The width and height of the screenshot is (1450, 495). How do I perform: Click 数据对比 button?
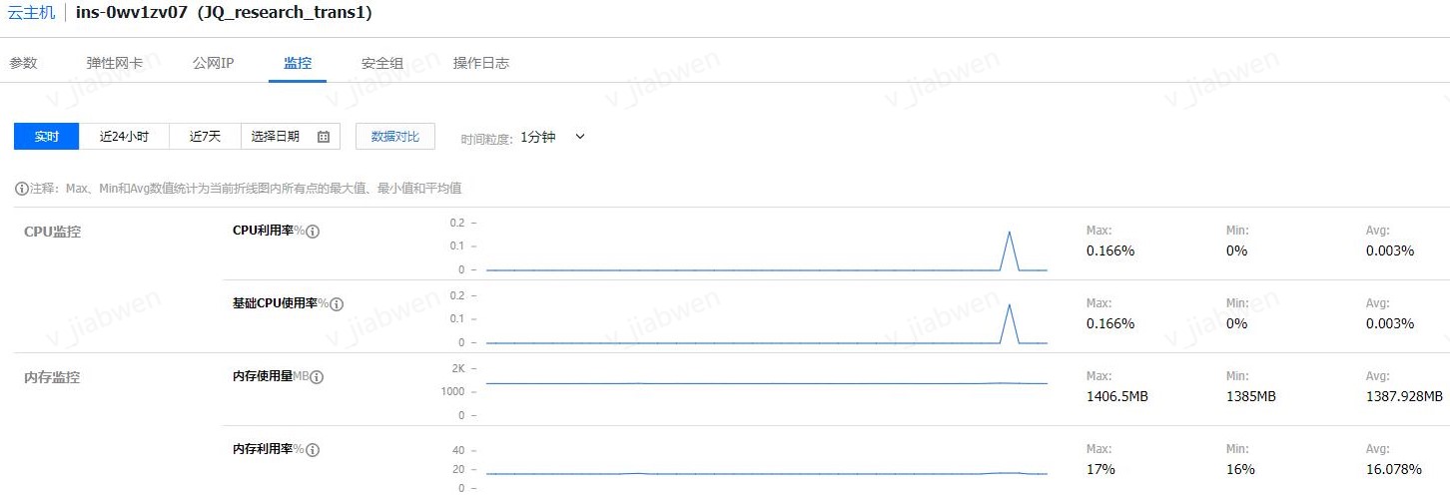click(395, 137)
